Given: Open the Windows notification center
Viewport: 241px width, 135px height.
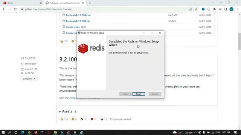Looking at the screenshot, I should click(235, 132).
